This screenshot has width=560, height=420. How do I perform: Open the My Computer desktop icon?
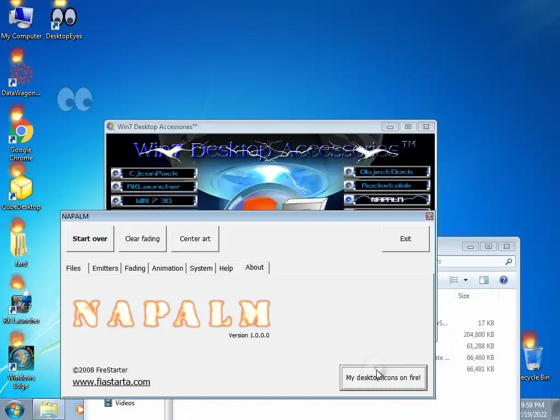[x=21, y=21]
